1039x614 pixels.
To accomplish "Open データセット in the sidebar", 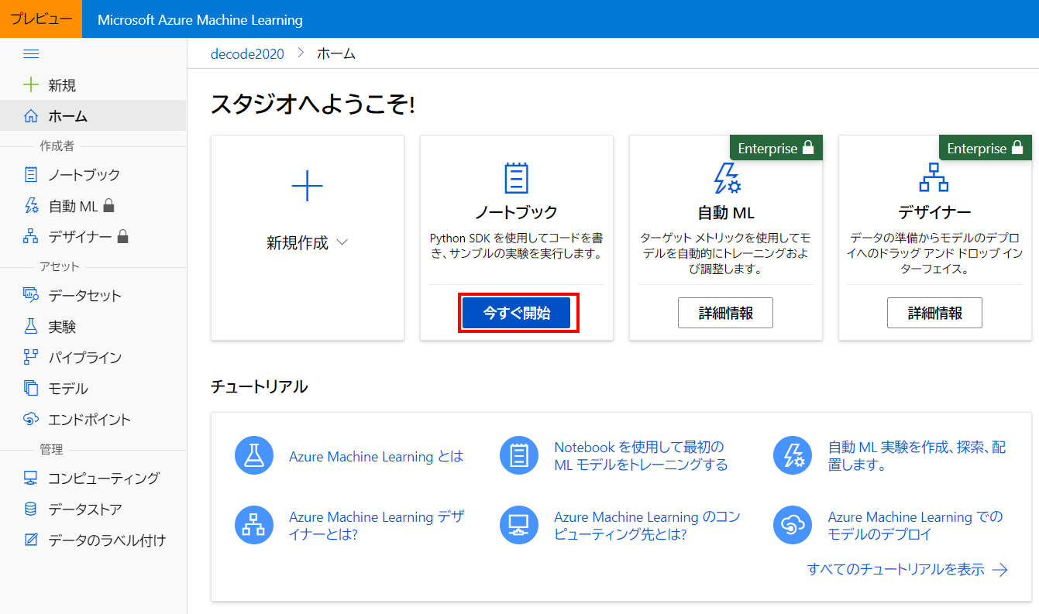I will pyautogui.click(x=93, y=295).
